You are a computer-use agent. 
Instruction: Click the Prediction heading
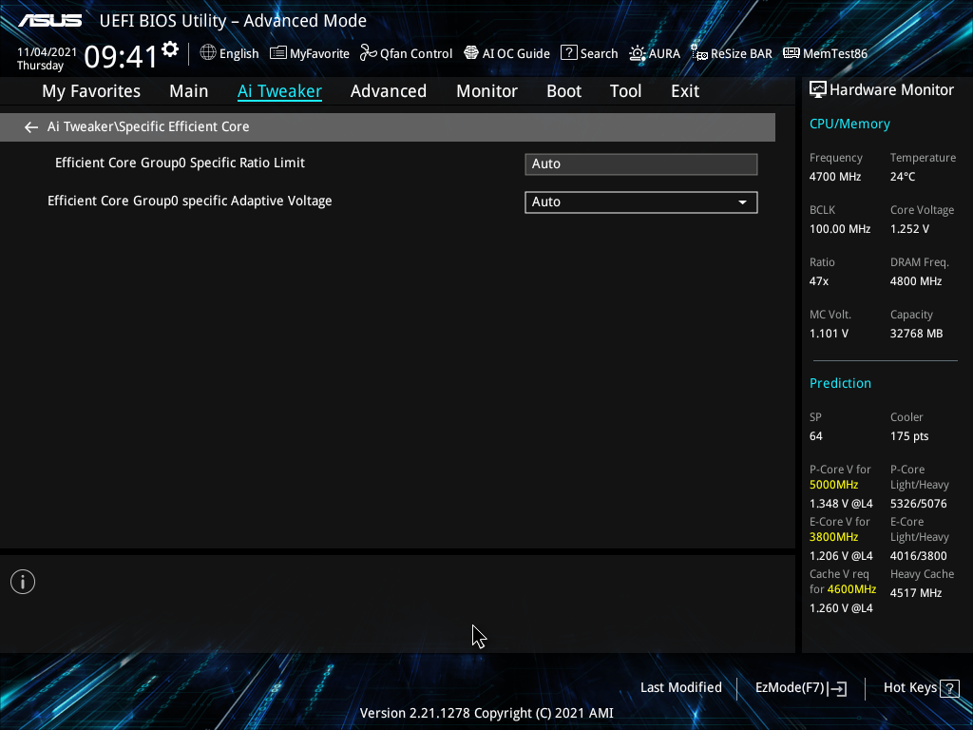click(x=840, y=383)
